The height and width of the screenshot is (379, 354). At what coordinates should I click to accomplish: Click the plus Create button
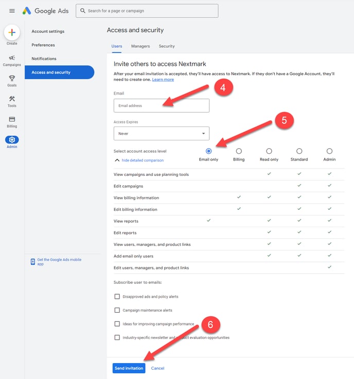[x=12, y=32]
